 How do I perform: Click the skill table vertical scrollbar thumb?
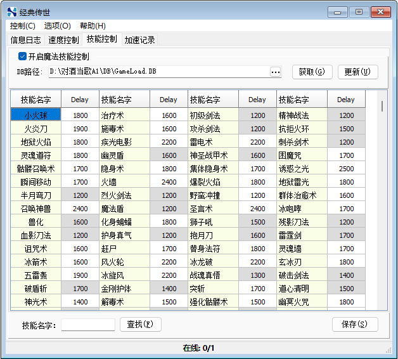tap(382, 106)
